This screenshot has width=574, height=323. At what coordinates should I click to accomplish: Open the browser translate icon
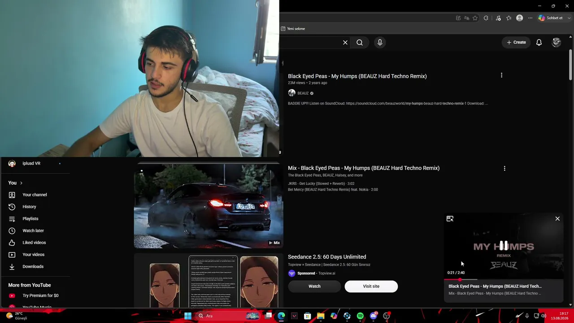click(467, 18)
